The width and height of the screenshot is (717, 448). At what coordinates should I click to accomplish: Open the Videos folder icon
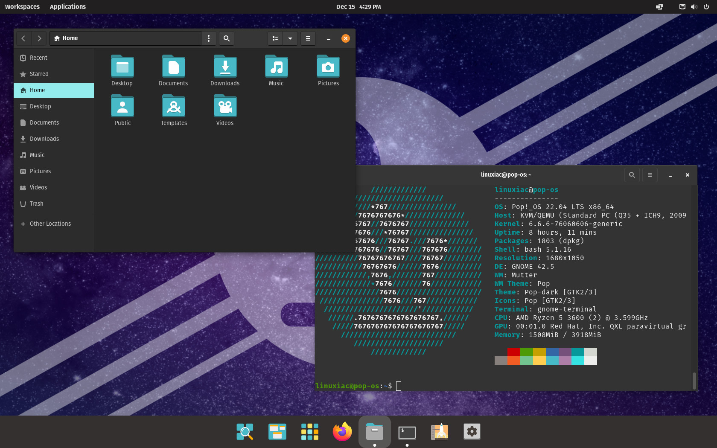click(225, 106)
